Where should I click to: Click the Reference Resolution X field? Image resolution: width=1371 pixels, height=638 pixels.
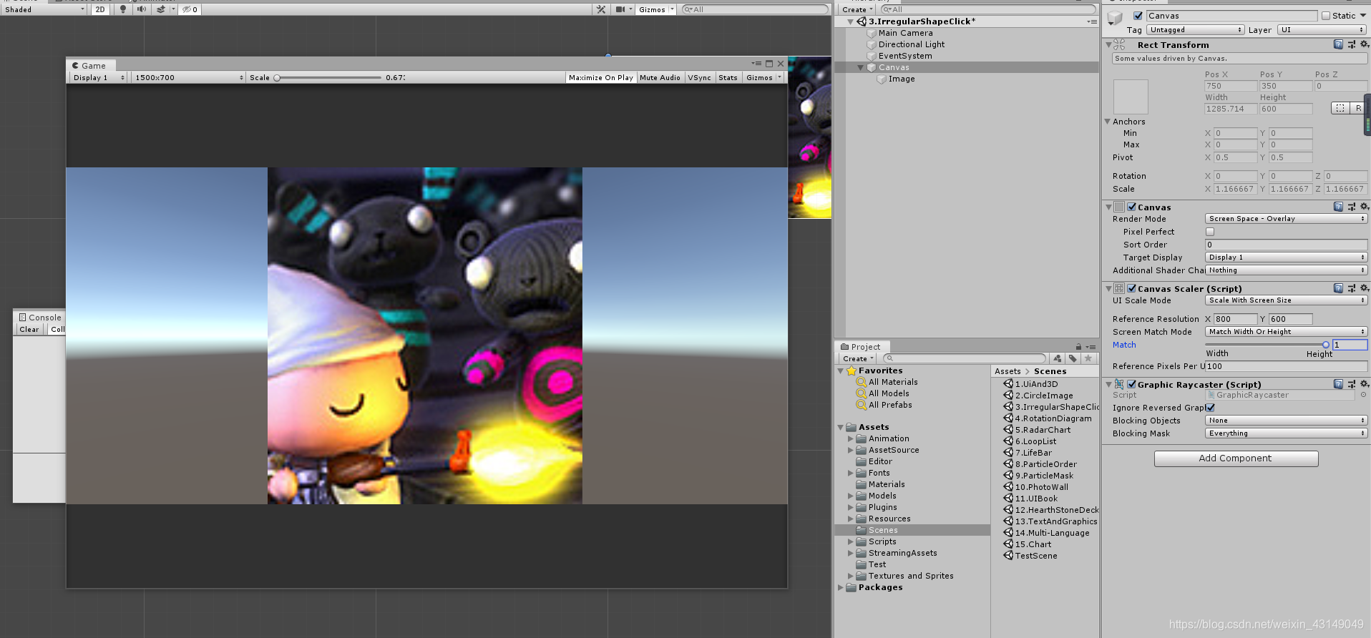click(1236, 319)
